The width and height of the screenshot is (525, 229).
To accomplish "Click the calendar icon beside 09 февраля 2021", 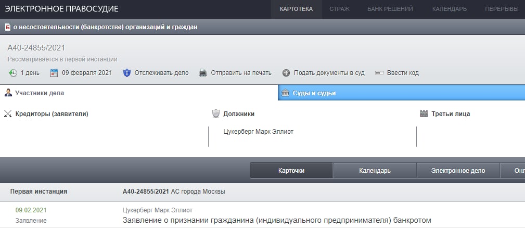I will (54, 73).
